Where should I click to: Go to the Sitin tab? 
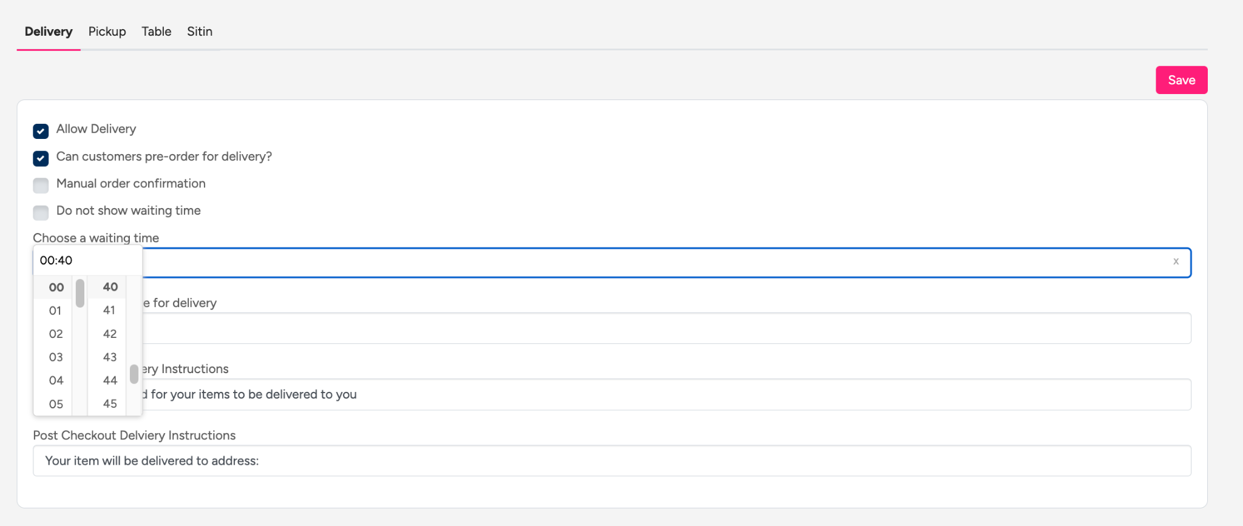pyautogui.click(x=199, y=32)
